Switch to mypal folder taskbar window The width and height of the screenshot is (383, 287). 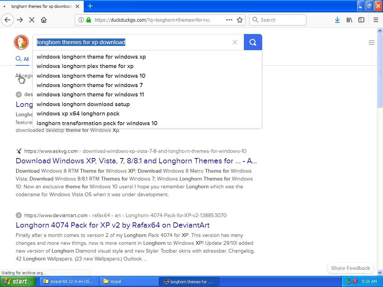129,281
